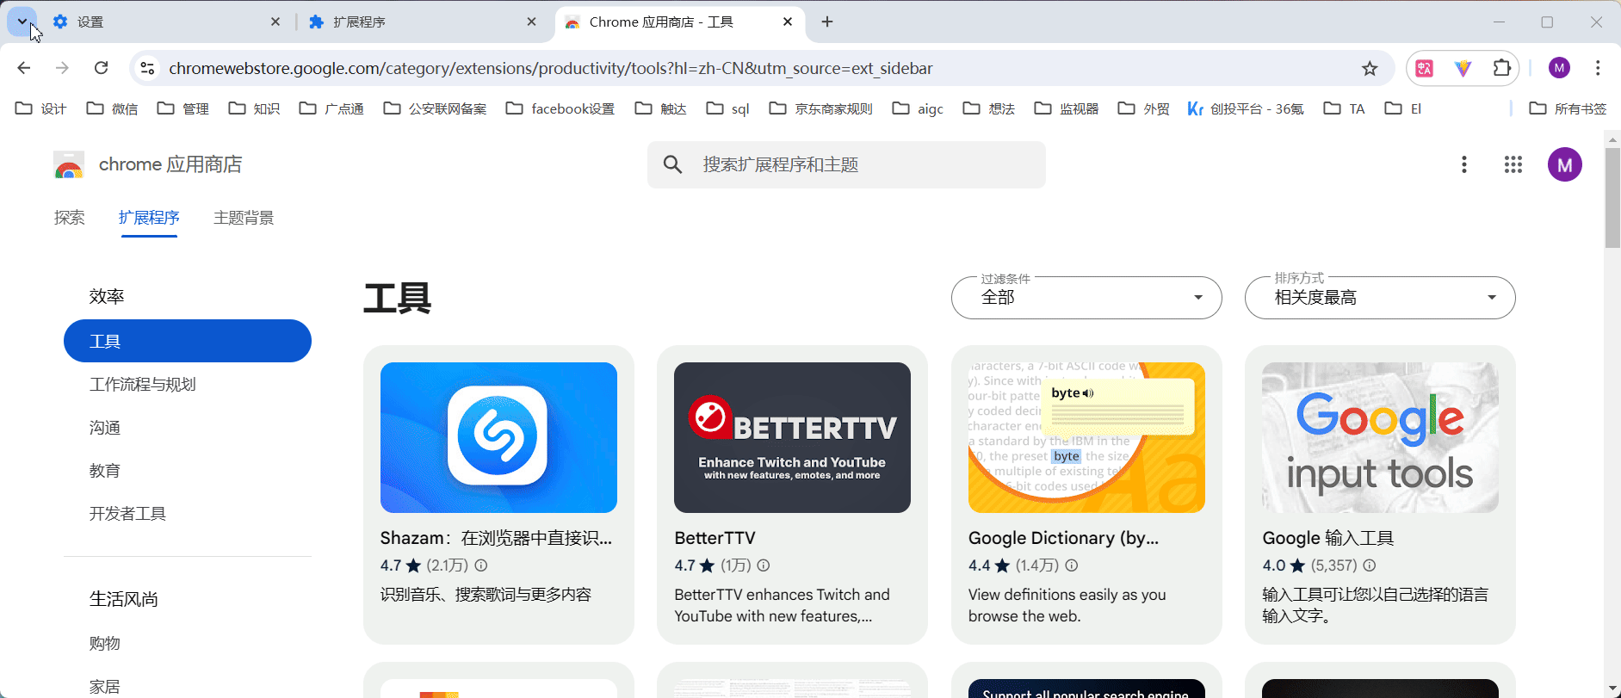Open the V-shaped extension icon
The image size is (1621, 698).
(1463, 68)
